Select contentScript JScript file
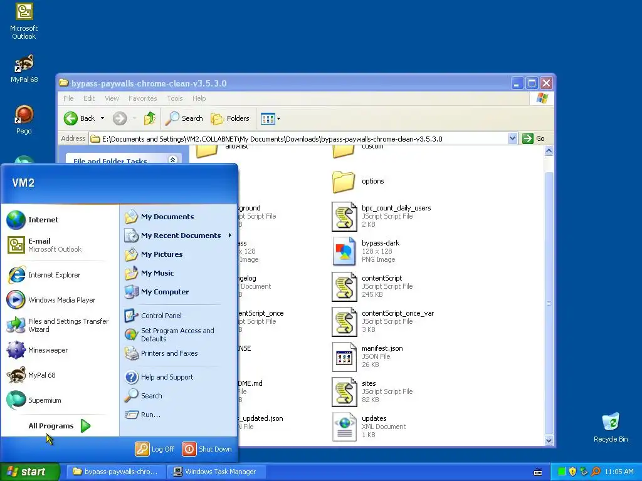The image size is (642, 481). 372,286
